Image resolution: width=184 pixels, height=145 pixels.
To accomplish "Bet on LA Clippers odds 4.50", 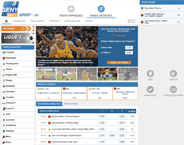I will (129, 52).
